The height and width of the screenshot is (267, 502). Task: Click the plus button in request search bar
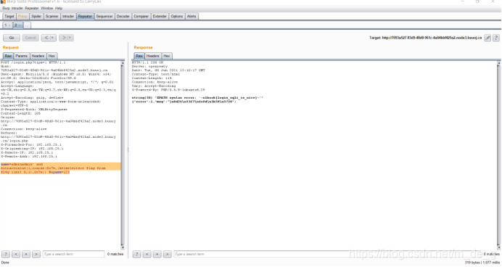pos(26,254)
